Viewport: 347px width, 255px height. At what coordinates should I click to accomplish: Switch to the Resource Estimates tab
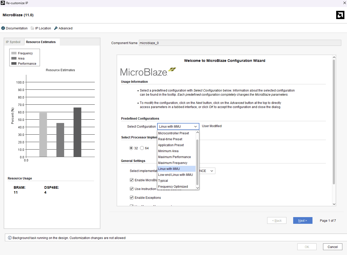(x=41, y=42)
